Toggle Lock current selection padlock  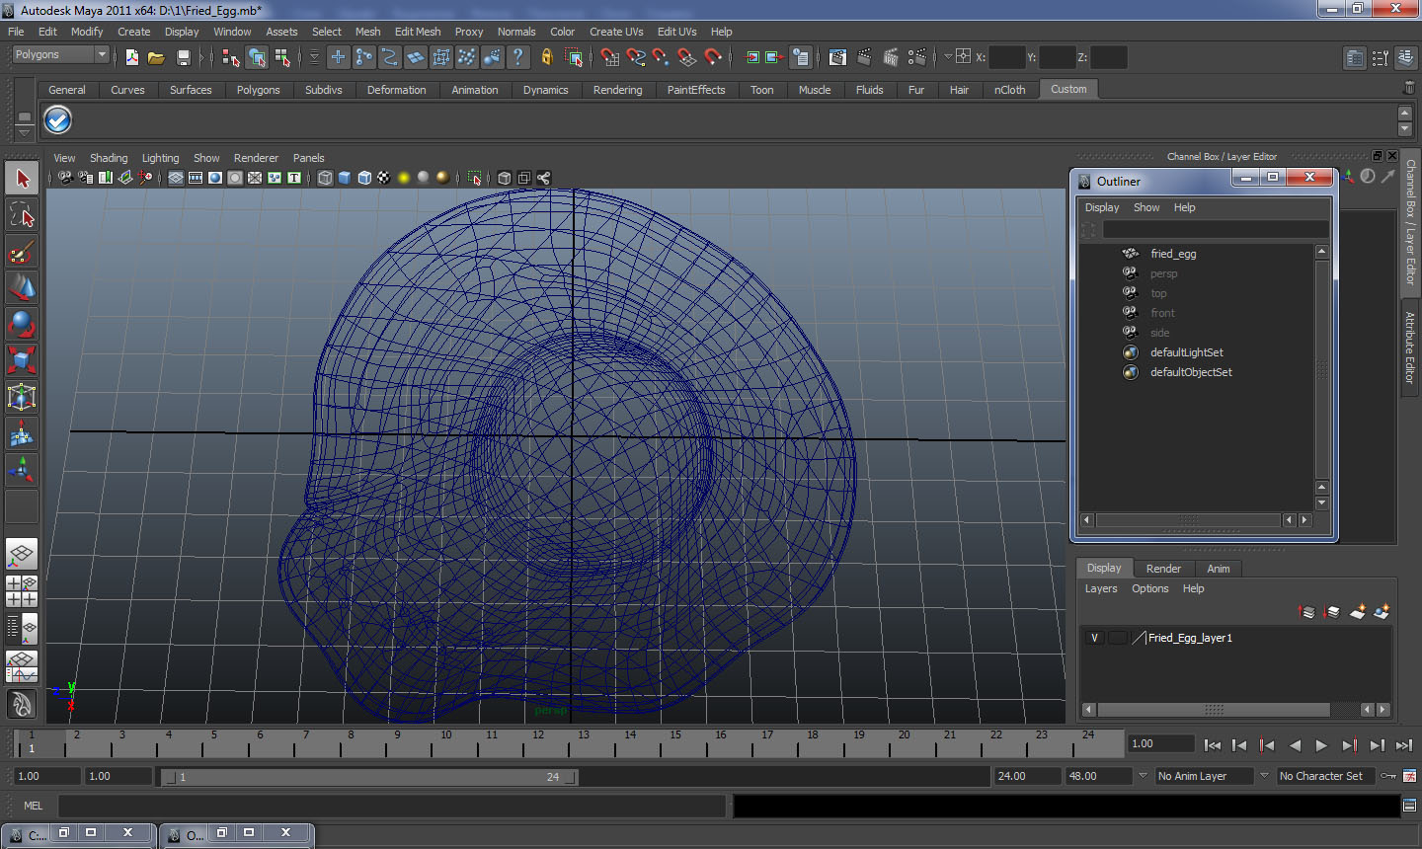click(547, 57)
